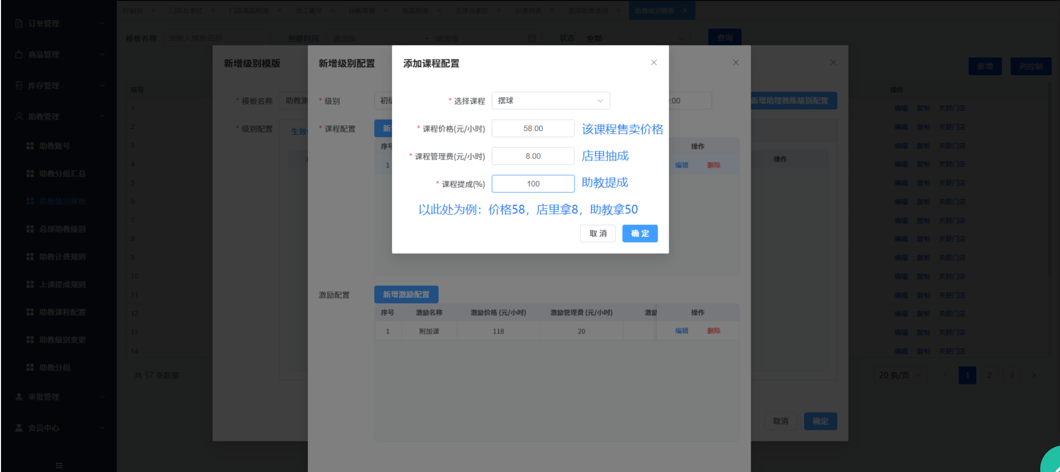Close the 员工账号 tab with its X
This screenshot has width=1060, height=472.
tap(333, 10)
